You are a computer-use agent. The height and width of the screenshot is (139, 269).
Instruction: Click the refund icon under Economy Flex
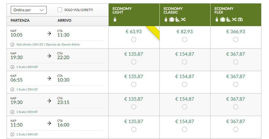pyautogui.click(x=240, y=20)
